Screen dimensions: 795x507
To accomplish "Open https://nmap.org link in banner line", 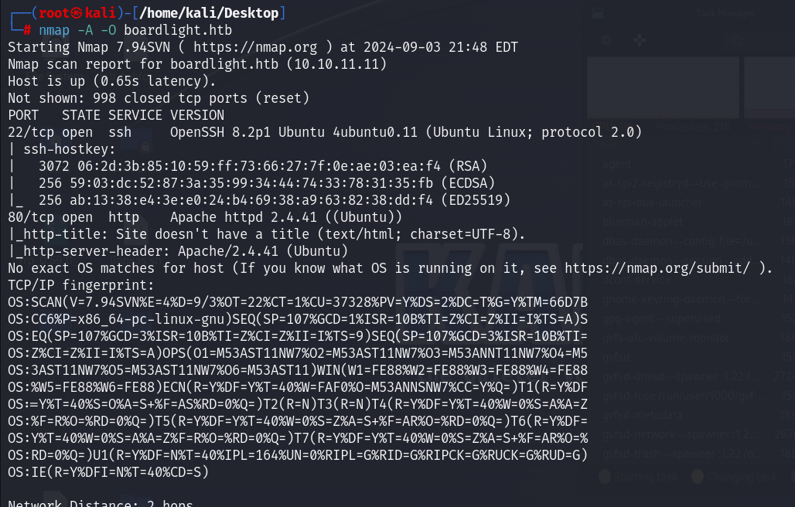I will coord(255,47).
